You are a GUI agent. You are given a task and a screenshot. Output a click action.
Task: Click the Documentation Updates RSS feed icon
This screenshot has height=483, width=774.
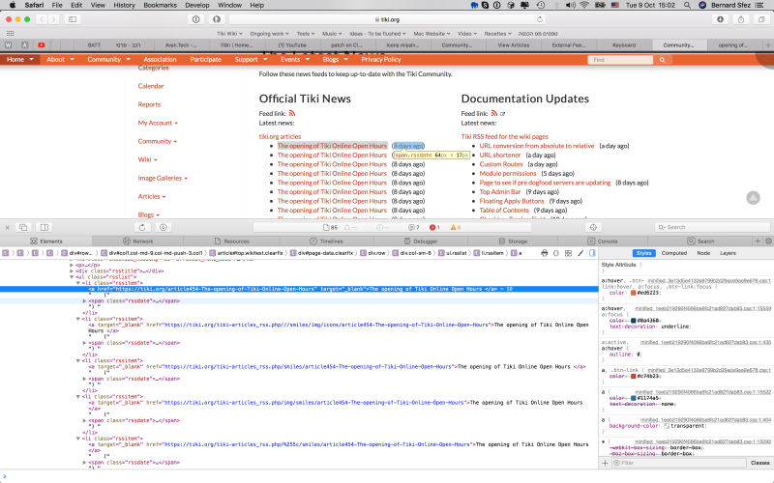(x=494, y=113)
